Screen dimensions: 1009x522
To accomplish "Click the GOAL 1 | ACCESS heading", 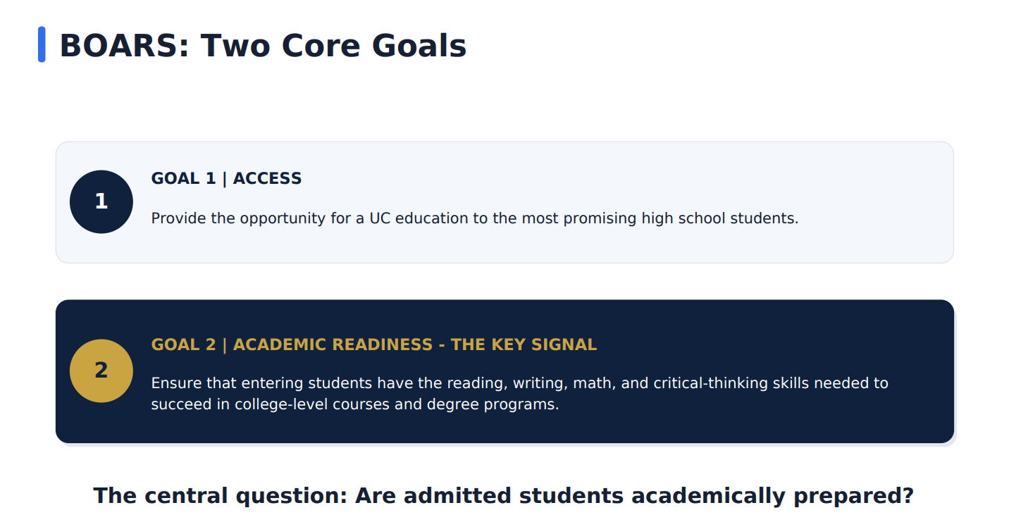I will coord(226,179).
